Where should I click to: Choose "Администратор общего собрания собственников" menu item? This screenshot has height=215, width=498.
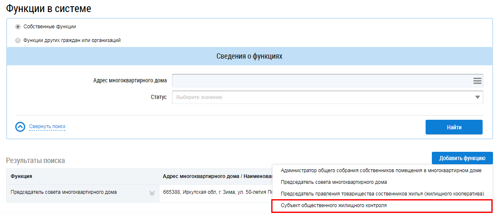pos(381,171)
